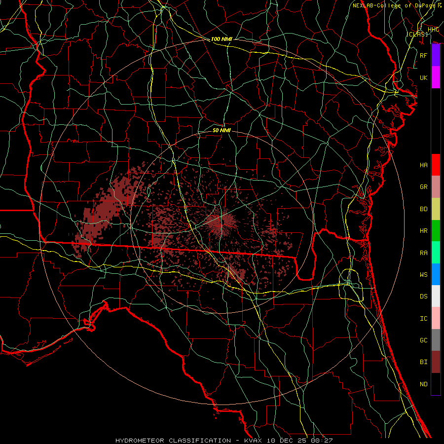Screen dimensions: 444x444
Task: Click the IC legend label
Action: (424, 318)
